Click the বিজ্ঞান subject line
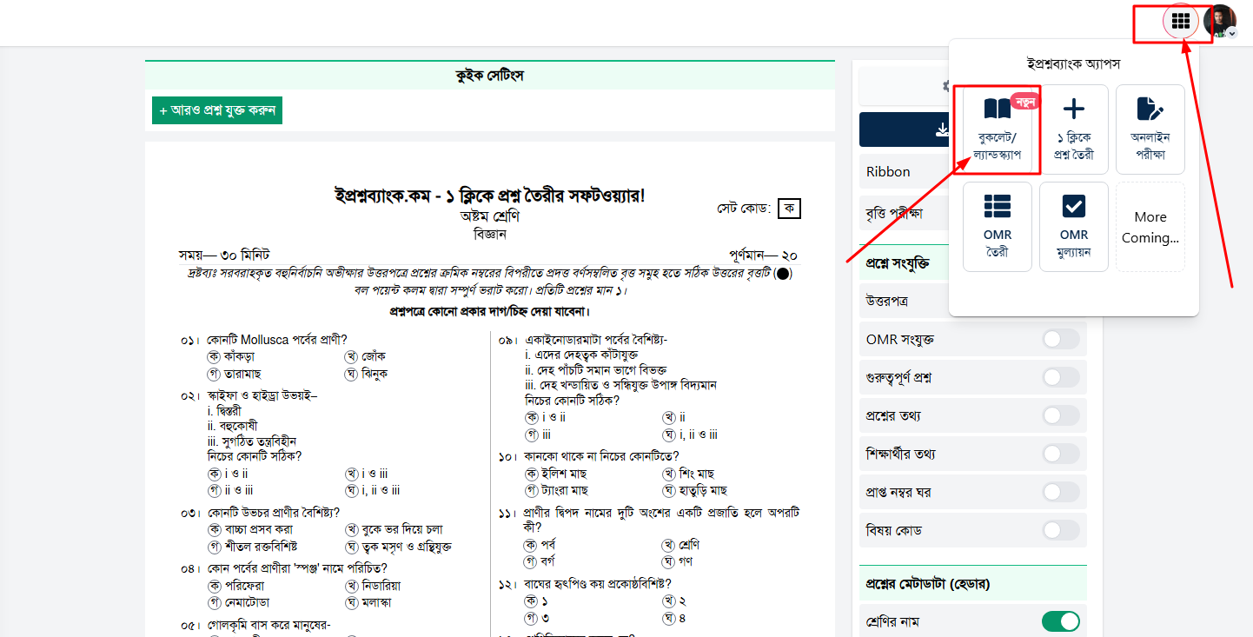This screenshot has width=1253, height=637. point(490,235)
